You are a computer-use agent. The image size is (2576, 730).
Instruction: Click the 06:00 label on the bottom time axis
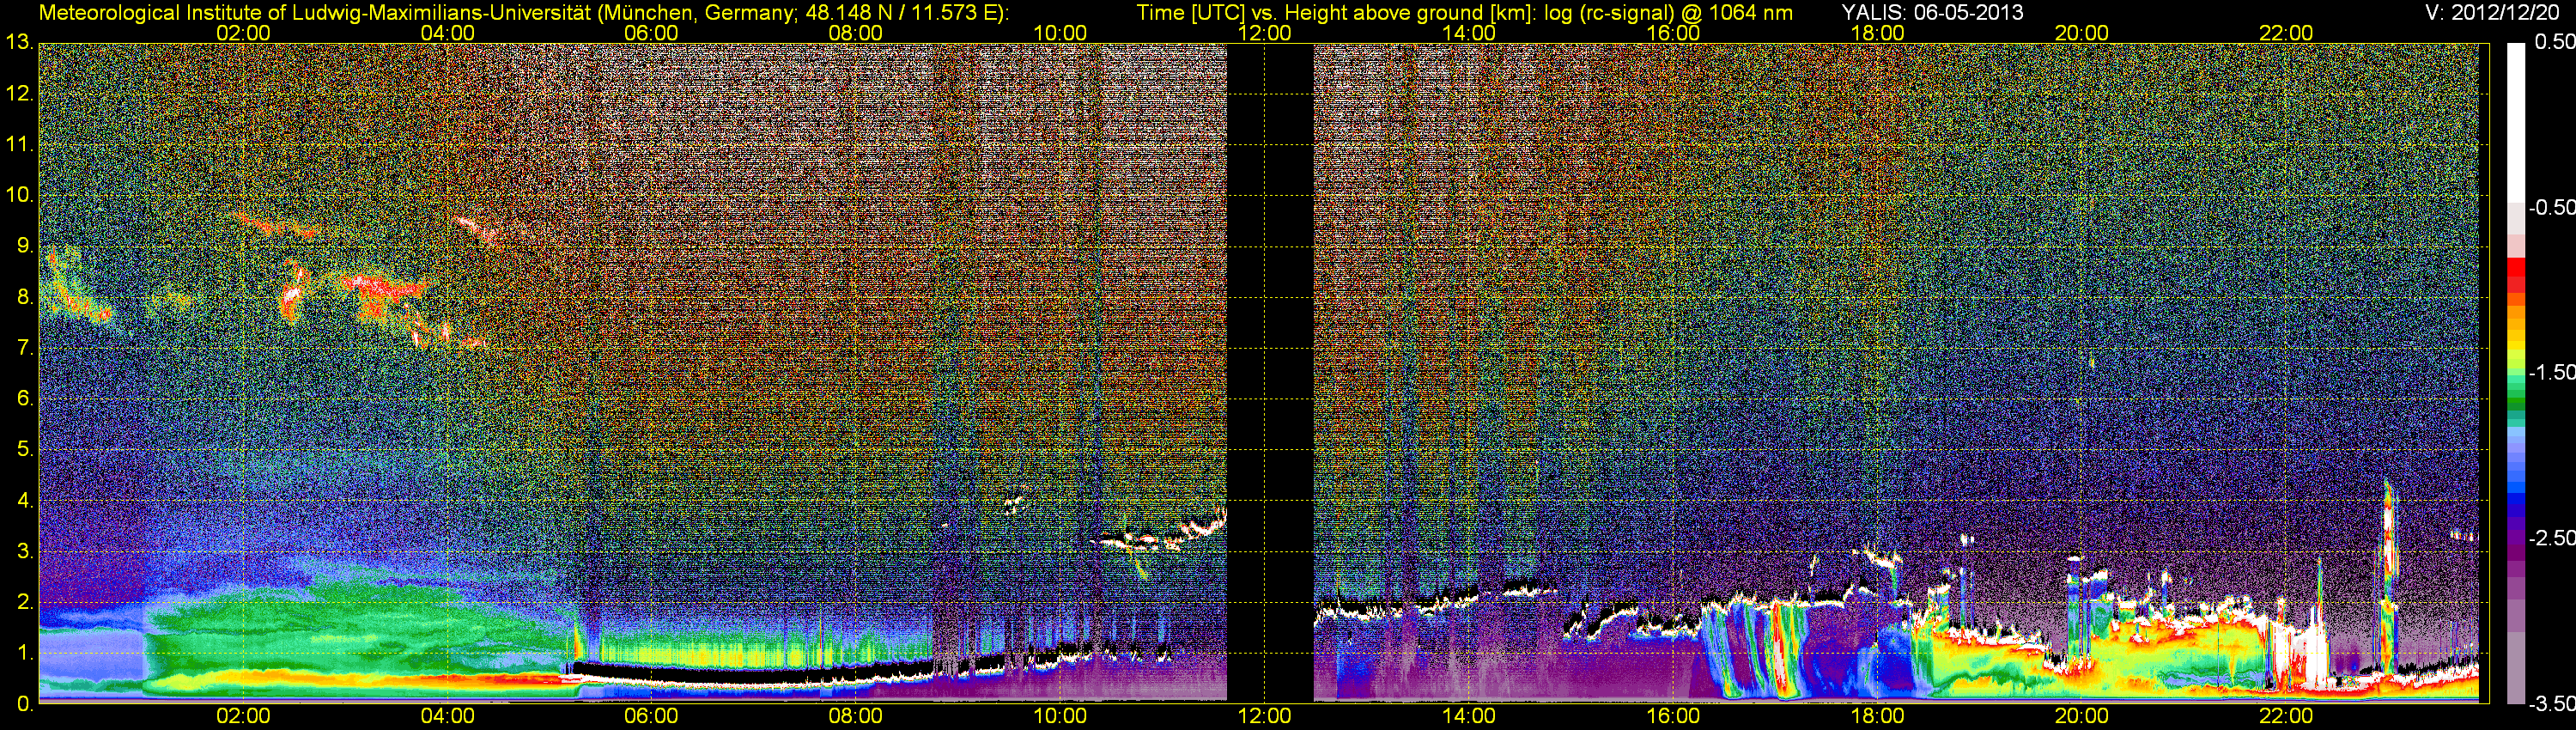click(x=651, y=717)
